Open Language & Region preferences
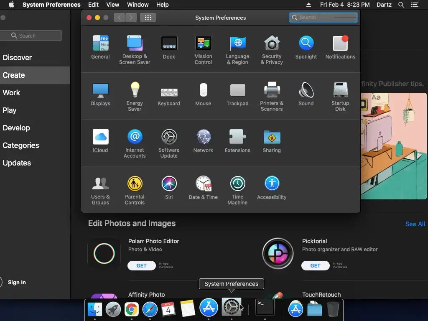The width and height of the screenshot is (428, 321). [237, 50]
